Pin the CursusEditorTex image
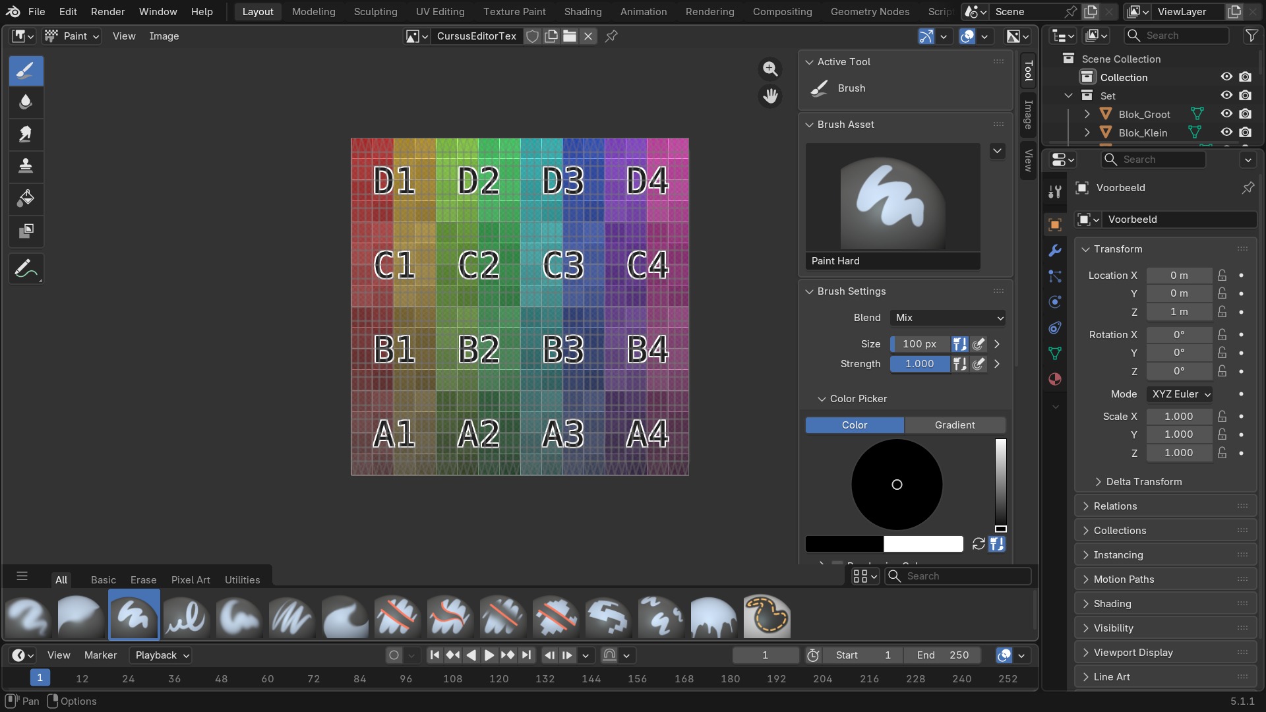The width and height of the screenshot is (1266, 712). (611, 36)
